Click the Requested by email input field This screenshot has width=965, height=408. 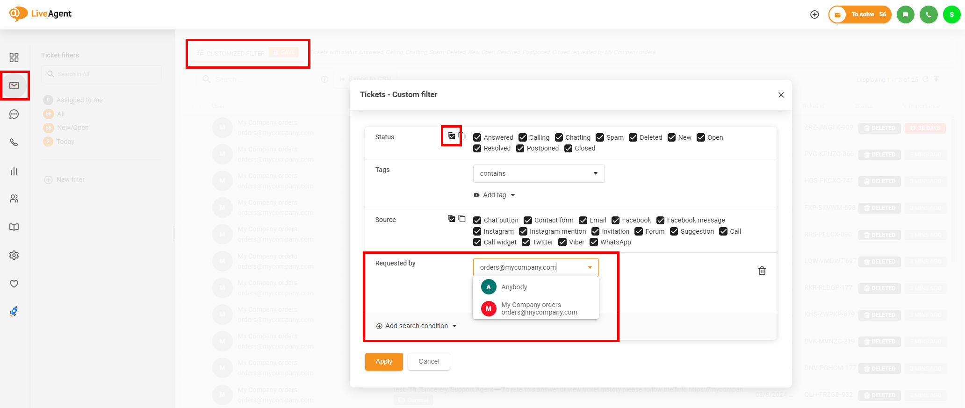pos(528,267)
